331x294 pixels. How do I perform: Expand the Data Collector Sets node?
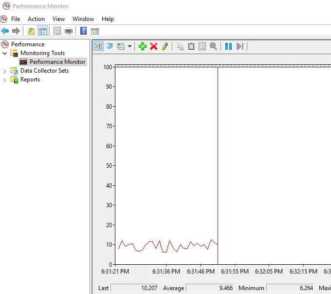(5, 71)
